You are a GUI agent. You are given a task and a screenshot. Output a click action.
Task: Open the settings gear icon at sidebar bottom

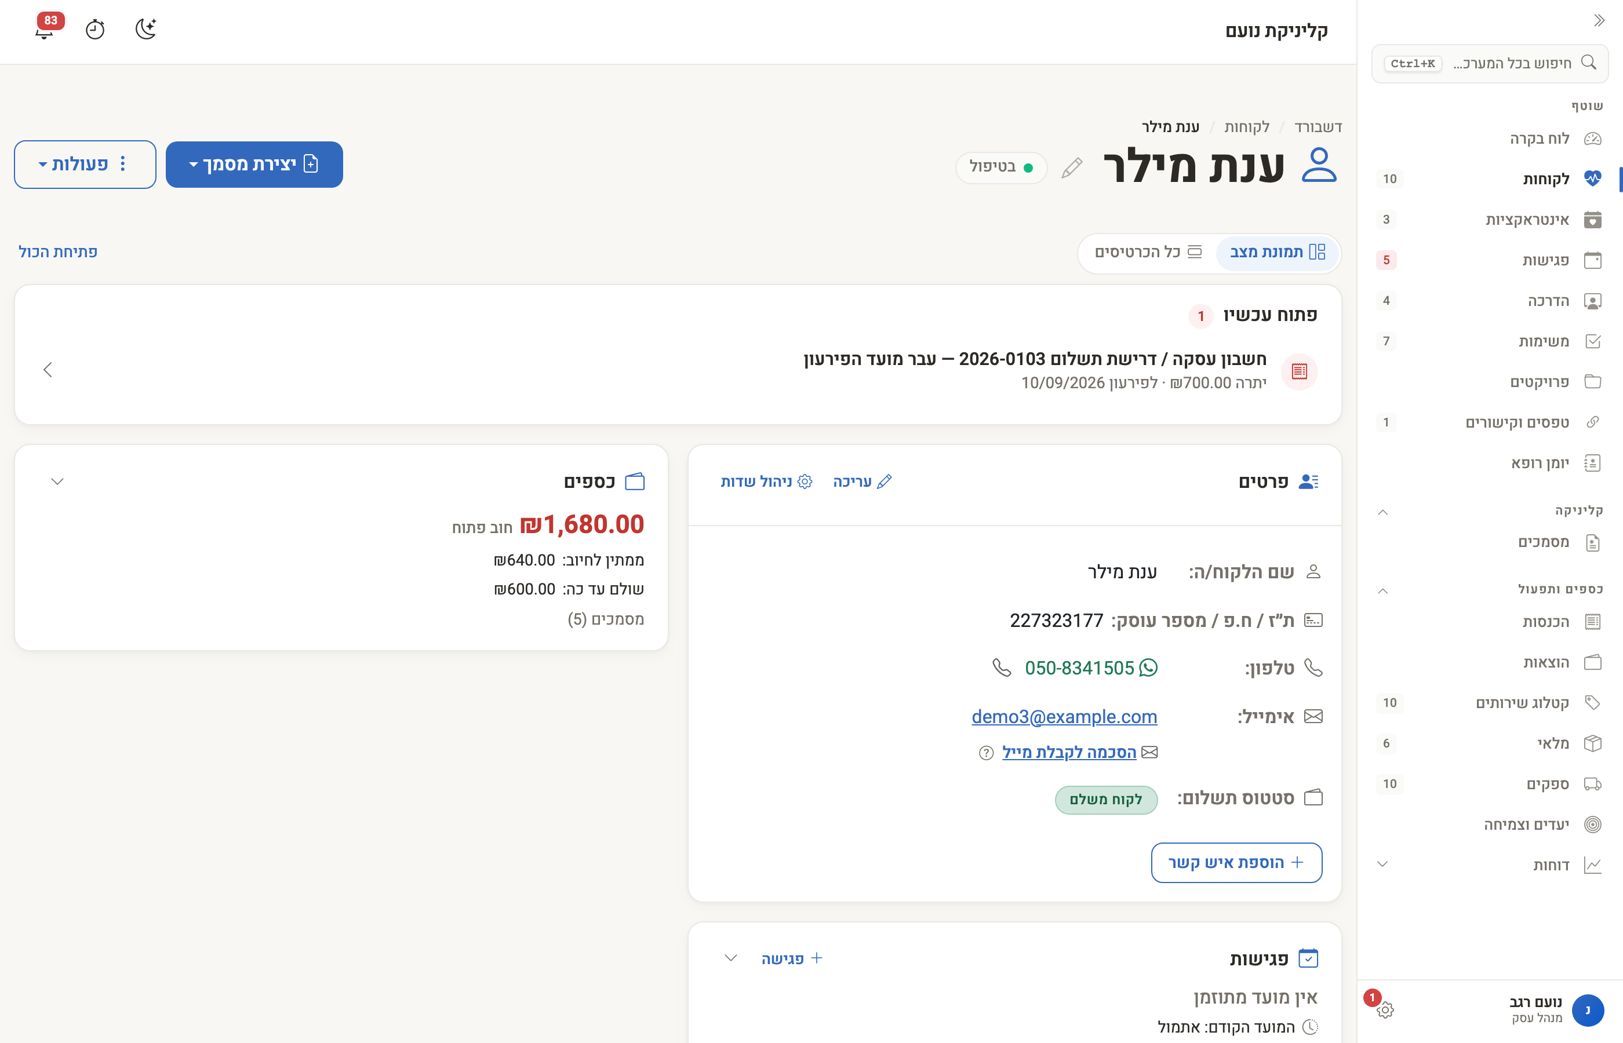point(1385,1010)
